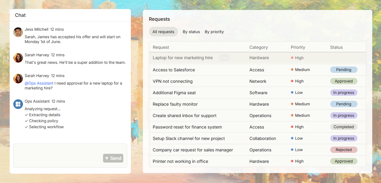Switch to the By status tab
Viewport: 381px width, 183px height.
[191, 32]
